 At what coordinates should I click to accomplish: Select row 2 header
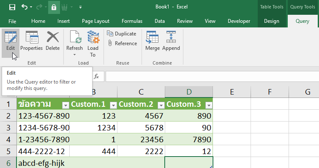[8, 116]
